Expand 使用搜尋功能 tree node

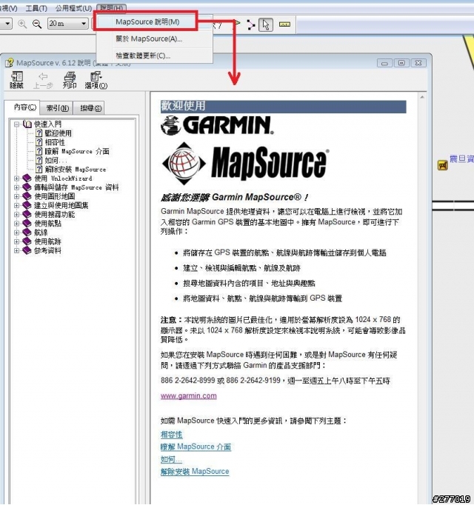pyautogui.click(x=16, y=214)
